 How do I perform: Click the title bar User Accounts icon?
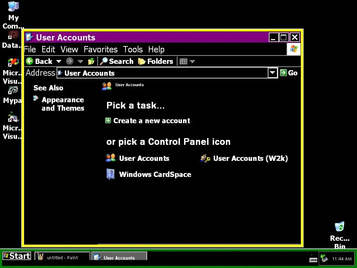coord(29,37)
